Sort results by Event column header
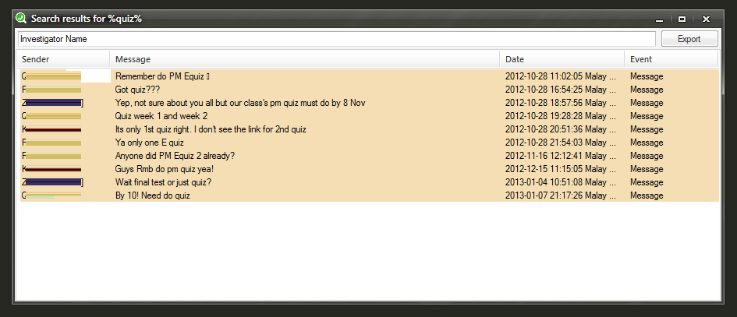737x317 pixels. [671, 59]
